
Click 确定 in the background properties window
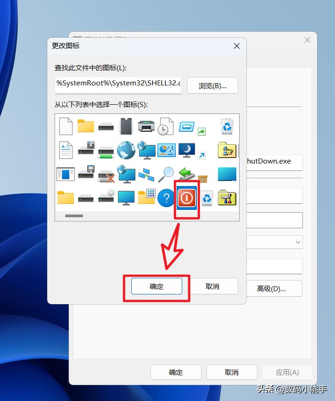176,373
